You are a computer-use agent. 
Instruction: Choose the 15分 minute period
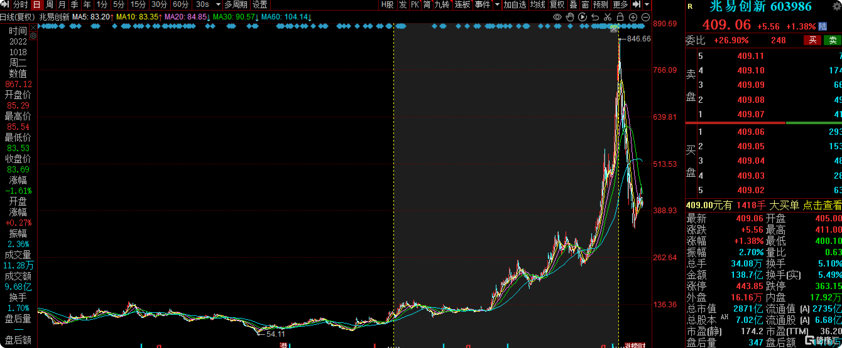click(x=138, y=5)
